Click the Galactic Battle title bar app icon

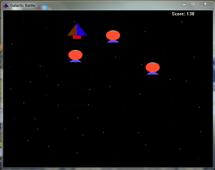click(x=6, y=6)
